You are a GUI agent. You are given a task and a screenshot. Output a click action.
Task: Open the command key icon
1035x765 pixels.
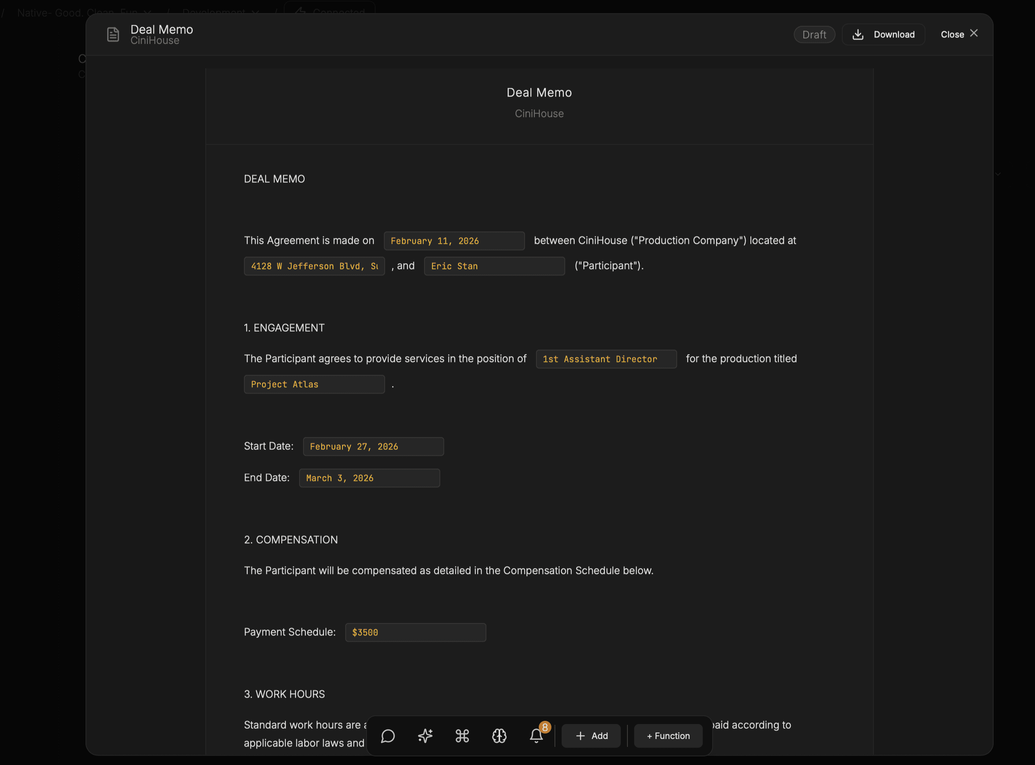(462, 736)
